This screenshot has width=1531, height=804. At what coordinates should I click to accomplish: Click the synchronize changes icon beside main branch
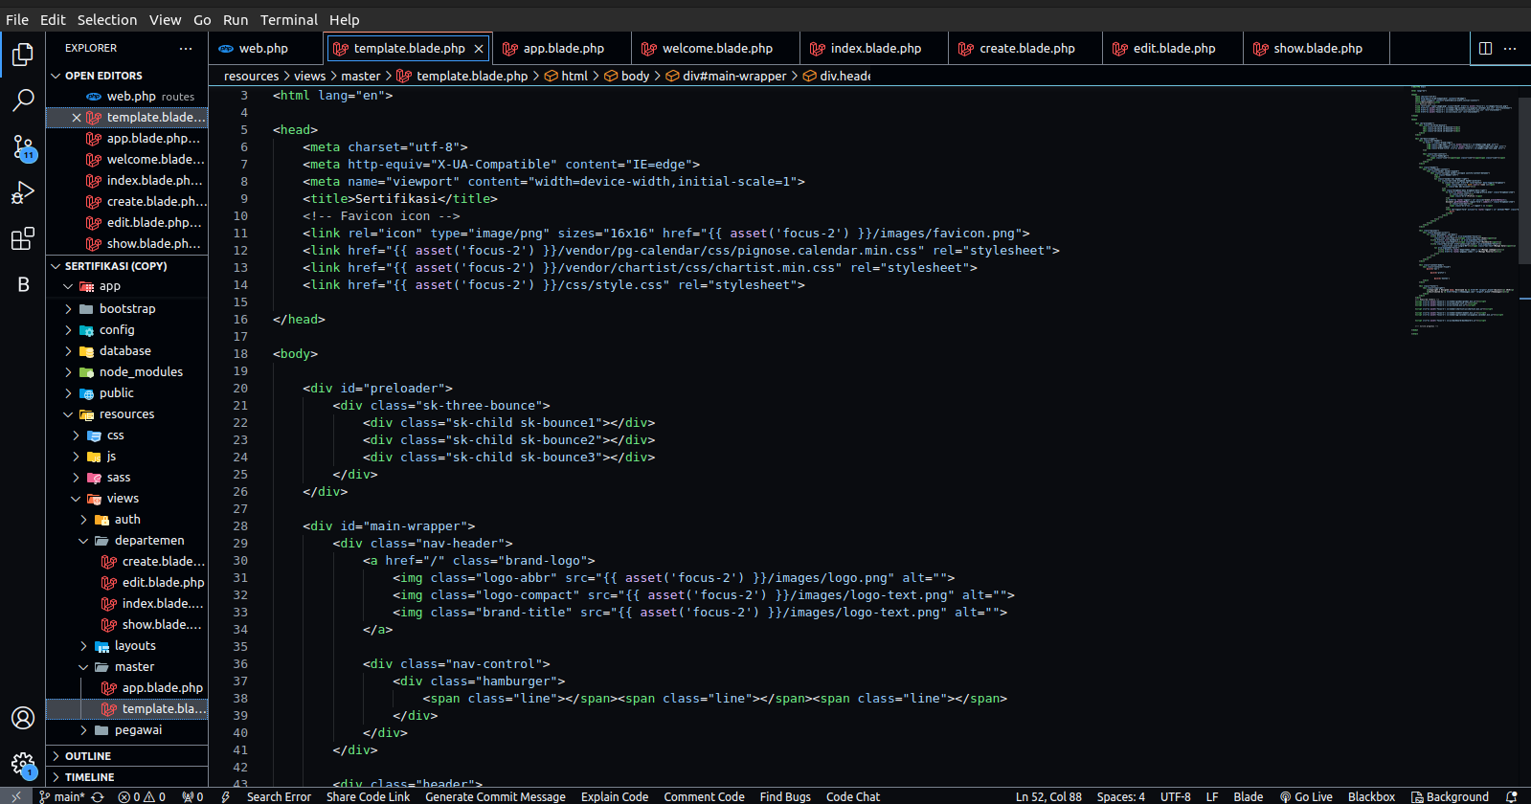[98, 796]
